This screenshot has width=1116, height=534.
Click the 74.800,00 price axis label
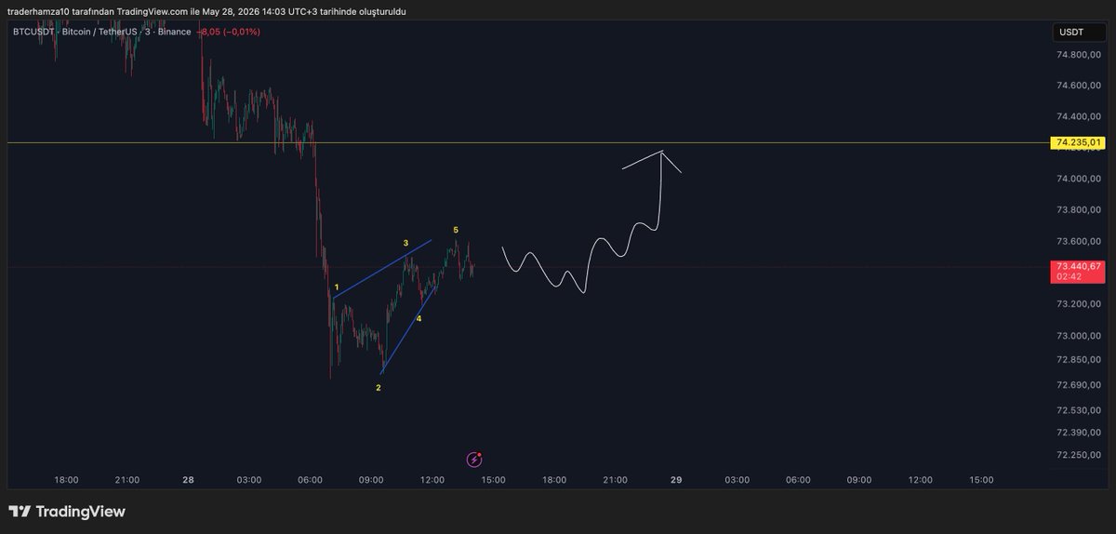coord(1079,55)
